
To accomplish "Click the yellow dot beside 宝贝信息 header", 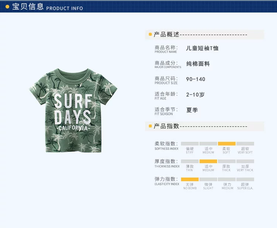I will pyautogui.click(x=7, y=7).
